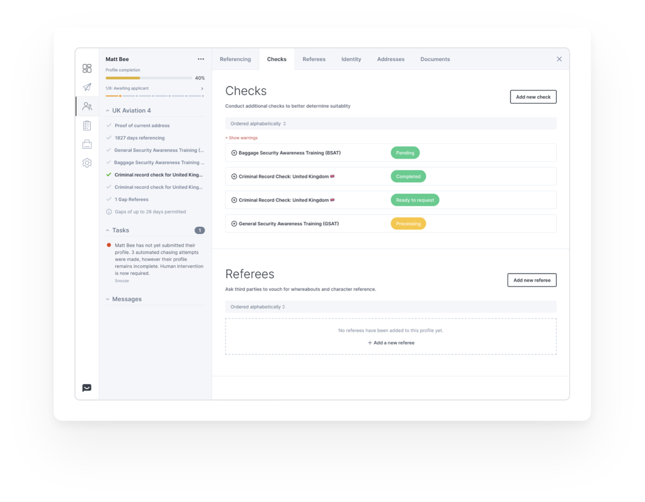
Task: Open settings gear icon in sidebar
Action: pyautogui.click(x=87, y=163)
